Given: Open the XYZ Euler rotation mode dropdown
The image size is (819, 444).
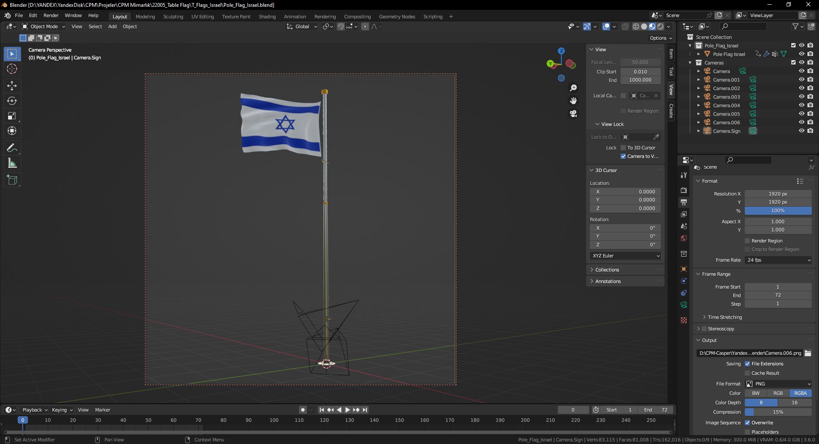Looking at the screenshot, I should point(625,256).
